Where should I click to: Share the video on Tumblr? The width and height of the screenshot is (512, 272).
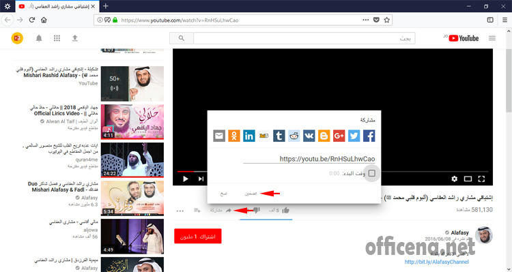(279, 136)
